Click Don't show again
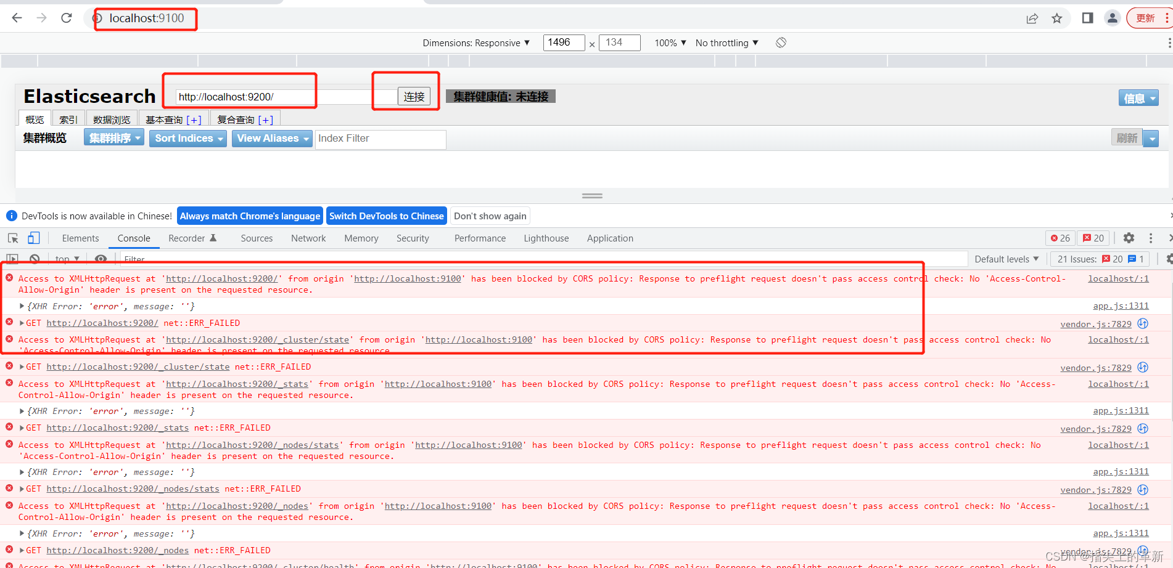The width and height of the screenshot is (1173, 568). pos(490,216)
